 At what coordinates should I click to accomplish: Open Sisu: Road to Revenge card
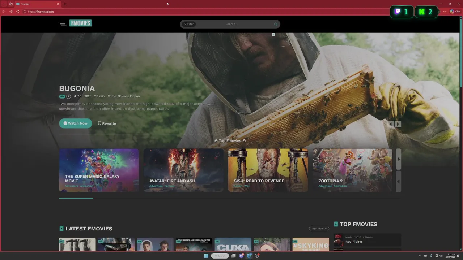coord(268,170)
